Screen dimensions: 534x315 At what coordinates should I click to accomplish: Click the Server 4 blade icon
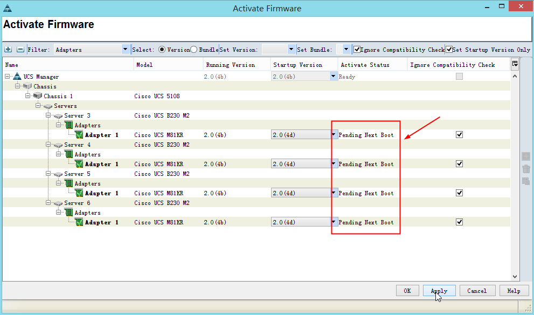[58, 145]
